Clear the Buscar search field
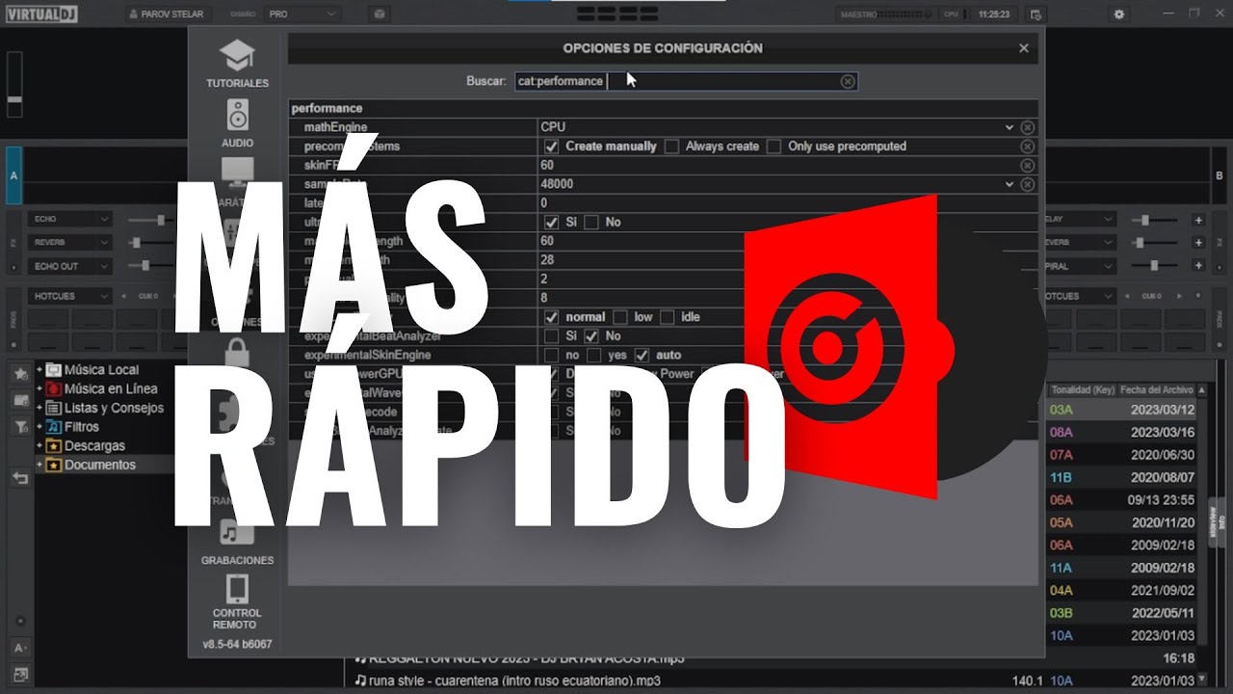Viewport: 1233px width, 694px height. (x=848, y=82)
